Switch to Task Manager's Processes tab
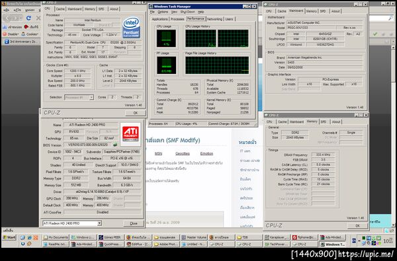The width and height of the screenshot is (397, 261). click(x=177, y=19)
